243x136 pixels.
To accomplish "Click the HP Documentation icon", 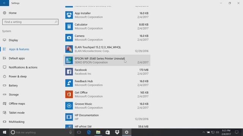I will pos(69,117).
